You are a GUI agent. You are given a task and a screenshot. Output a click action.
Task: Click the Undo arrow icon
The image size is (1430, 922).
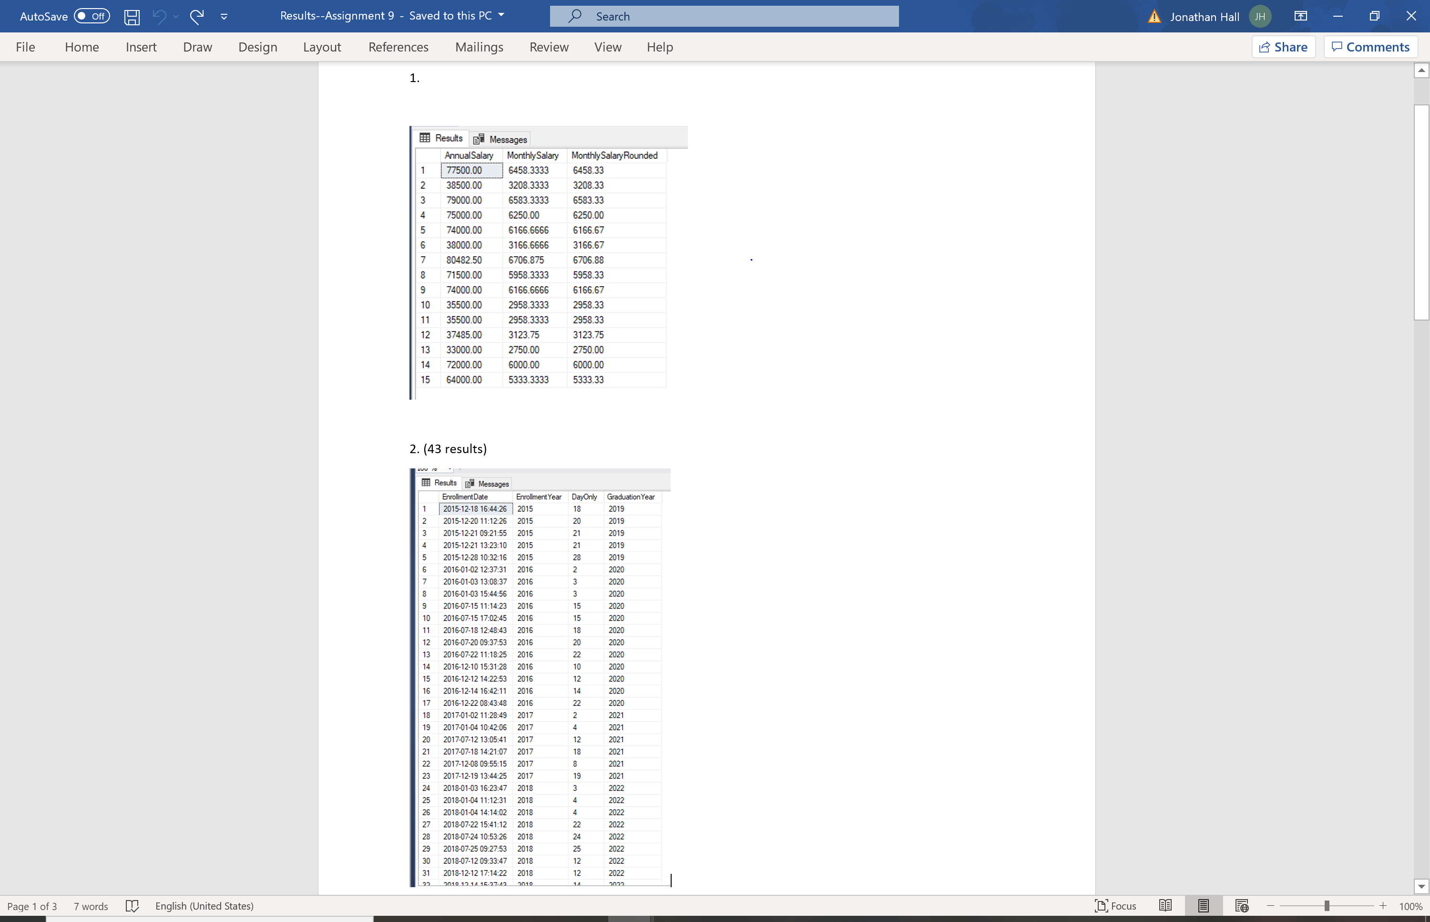tap(159, 16)
